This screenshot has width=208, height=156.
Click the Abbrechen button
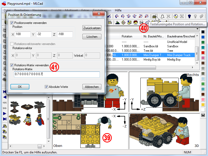point(92,87)
